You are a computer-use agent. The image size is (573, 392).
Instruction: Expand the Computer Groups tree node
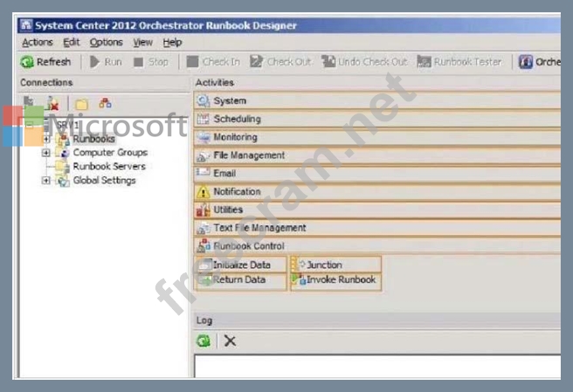(x=46, y=153)
